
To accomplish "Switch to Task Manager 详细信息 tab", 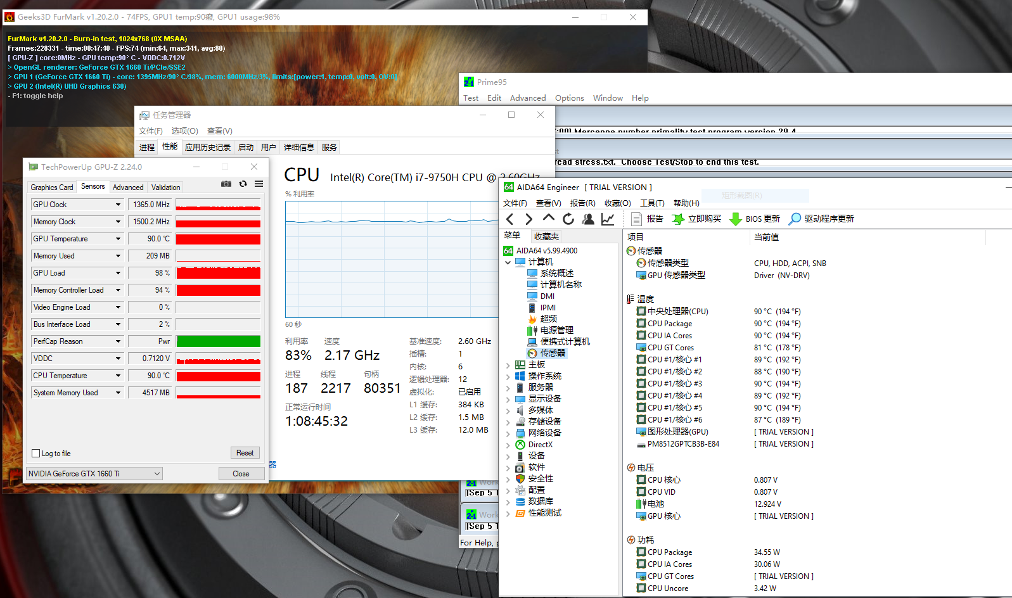I will [x=299, y=147].
